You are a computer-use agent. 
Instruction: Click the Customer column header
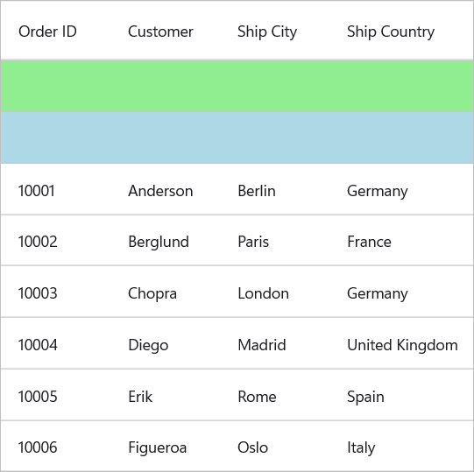(165, 31)
